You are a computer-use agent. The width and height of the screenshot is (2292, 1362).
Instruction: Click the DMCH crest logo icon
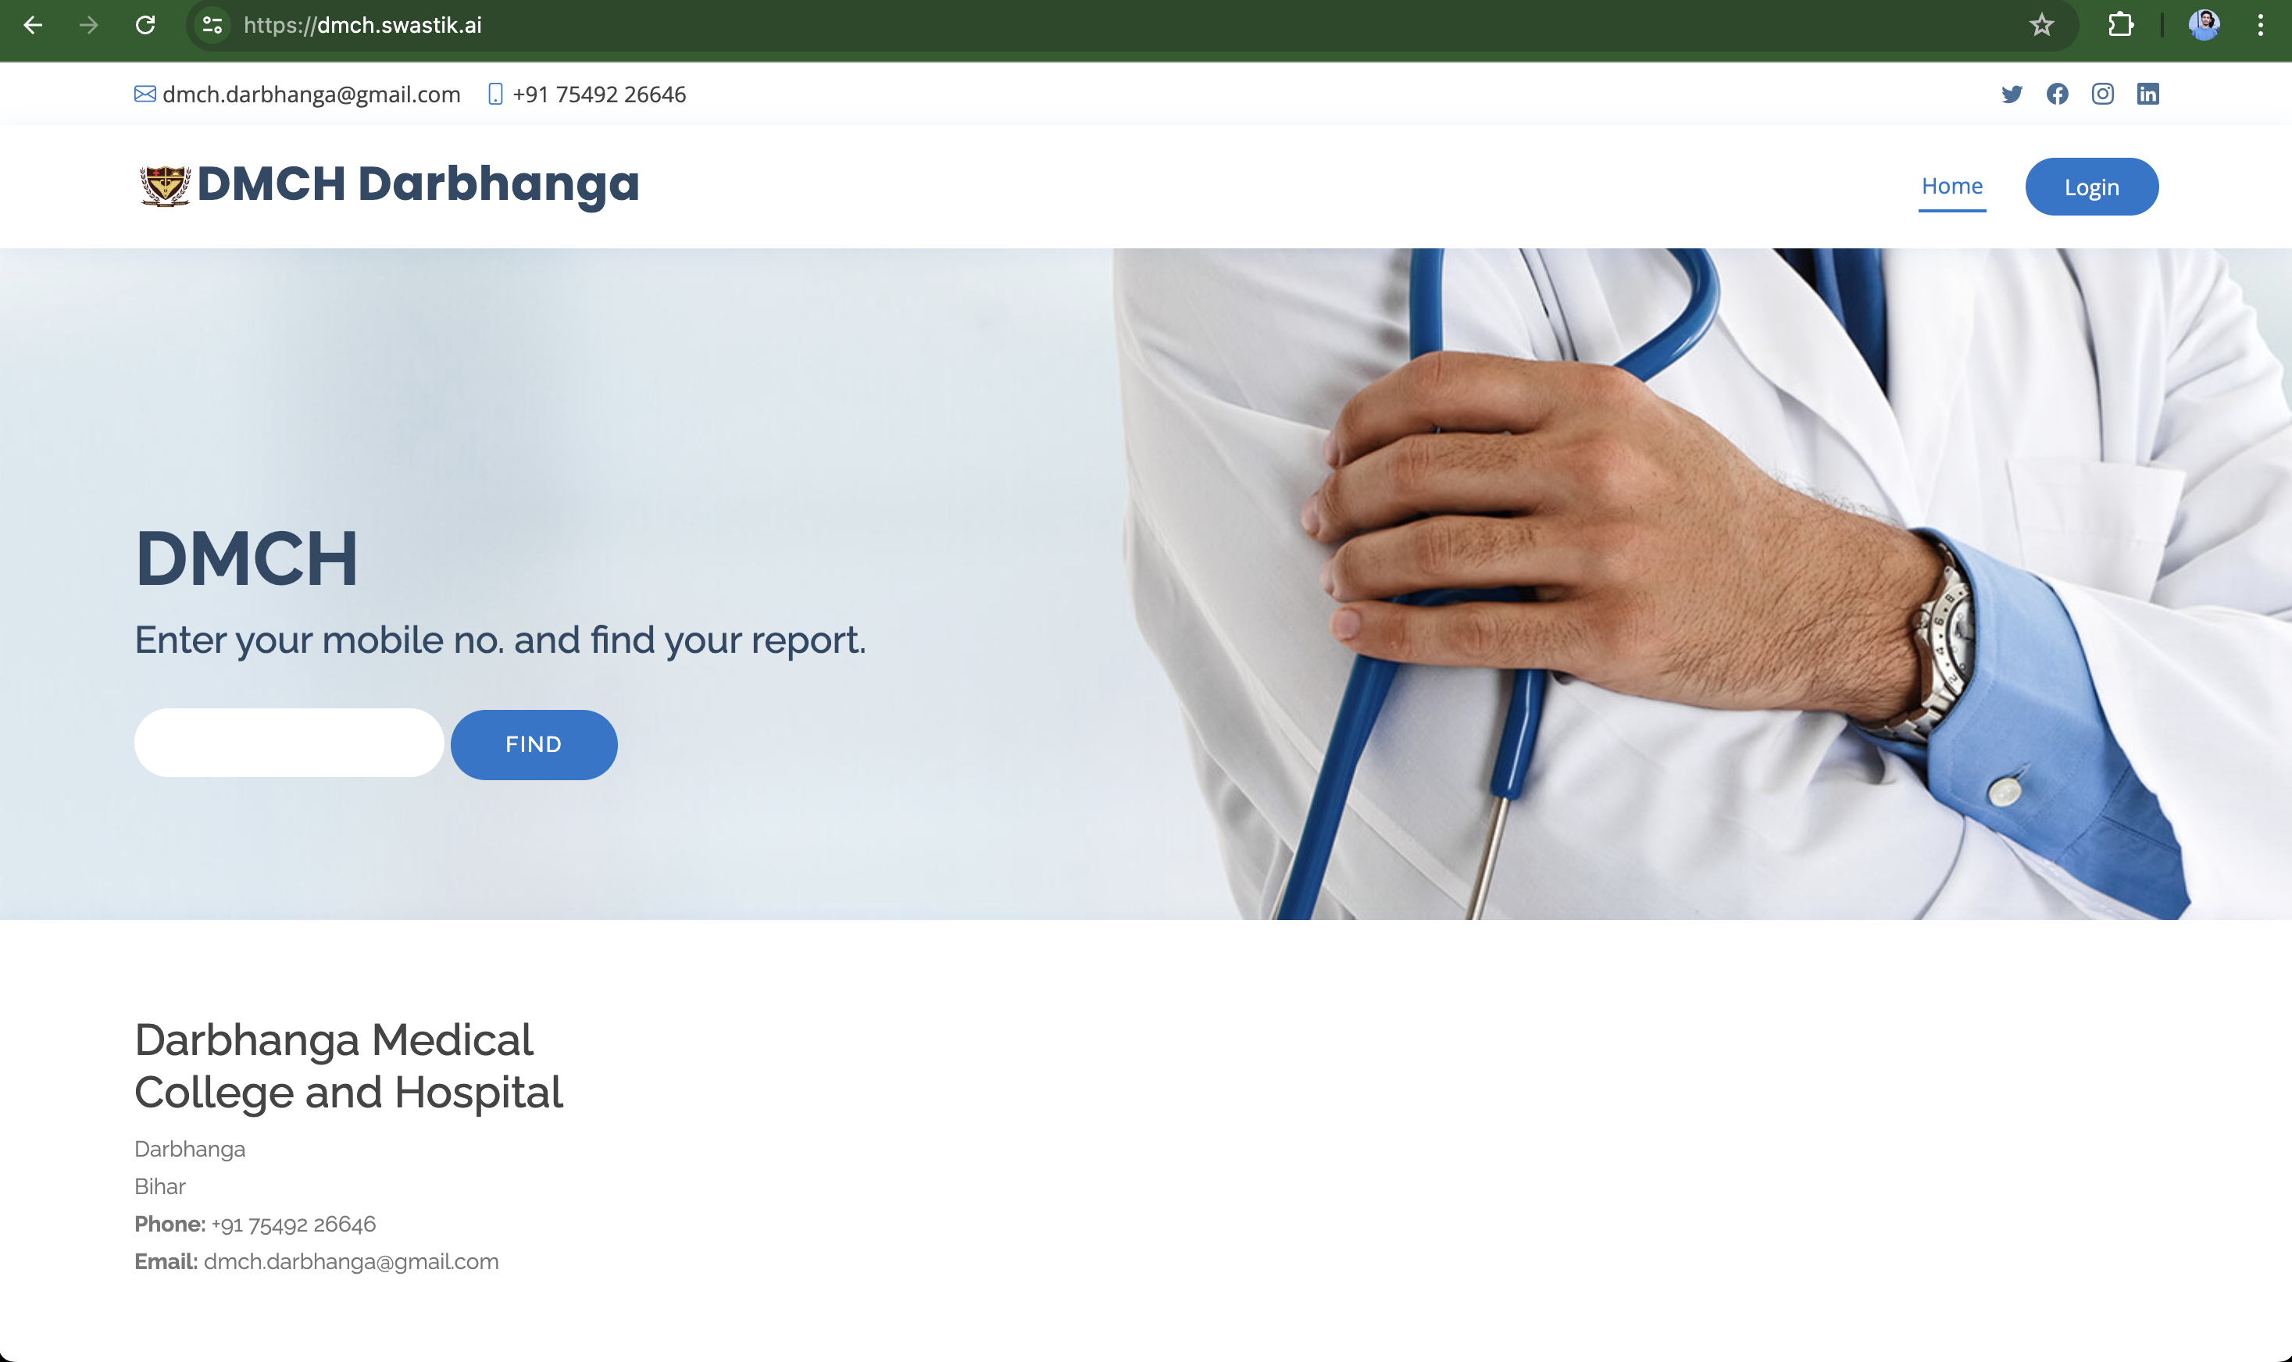(x=164, y=185)
